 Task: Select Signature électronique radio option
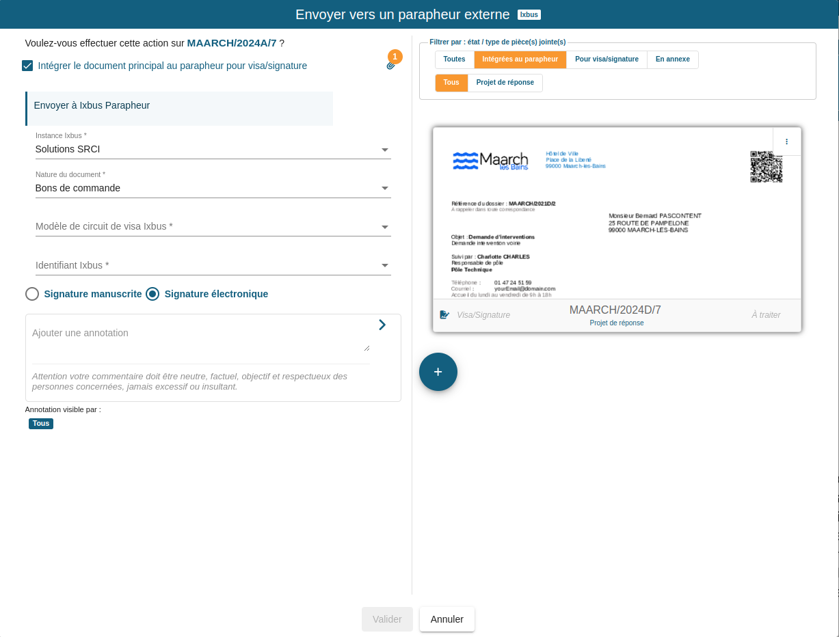tap(152, 294)
